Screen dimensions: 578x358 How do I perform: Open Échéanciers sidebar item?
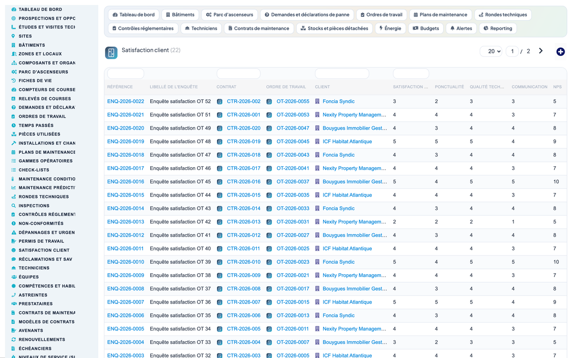[35, 348]
